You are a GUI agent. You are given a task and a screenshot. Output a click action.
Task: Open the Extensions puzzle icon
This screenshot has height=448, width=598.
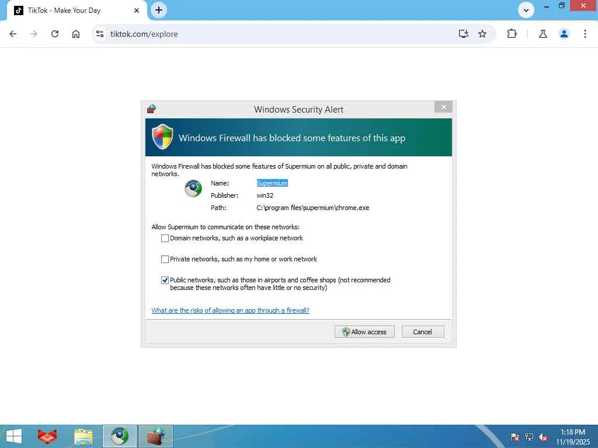512,34
